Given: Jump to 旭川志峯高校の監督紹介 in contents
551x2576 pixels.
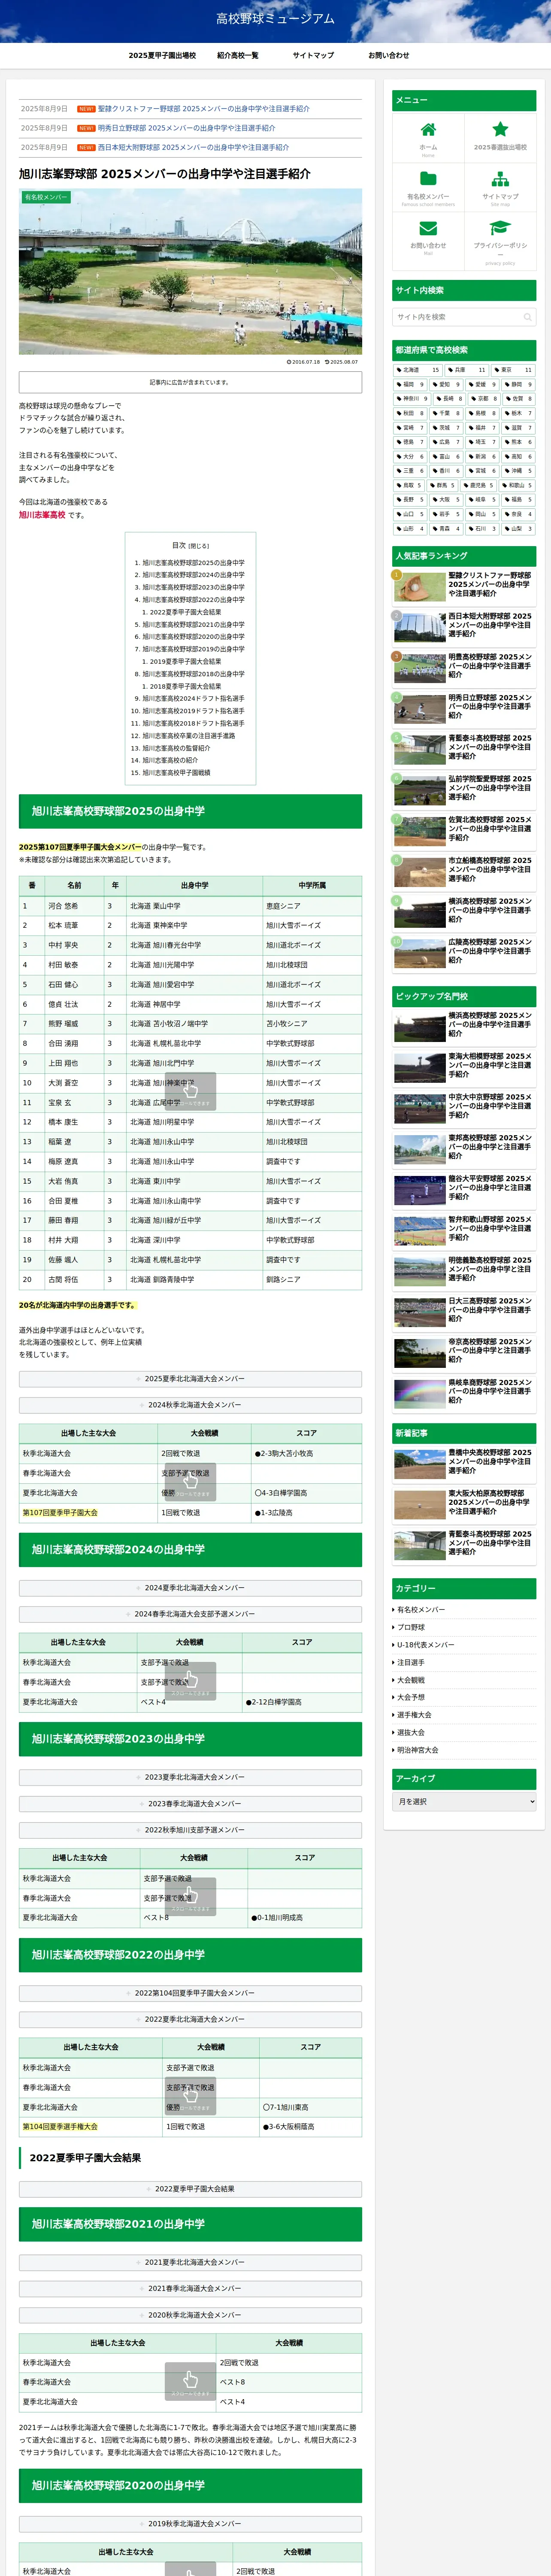Looking at the screenshot, I should pyautogui.click(x=176, y=748).
